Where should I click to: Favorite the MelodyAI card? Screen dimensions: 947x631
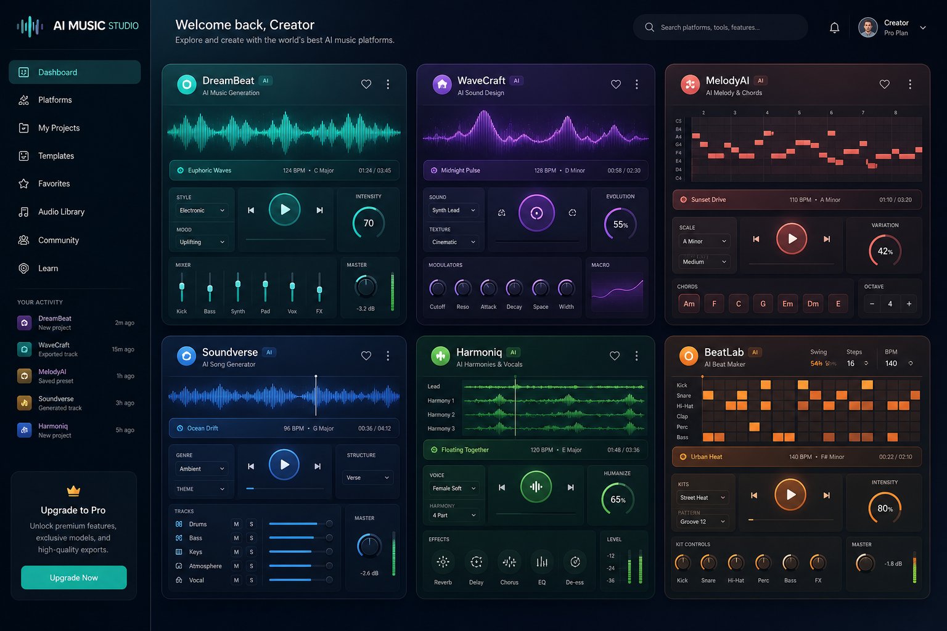coord(885,84)
